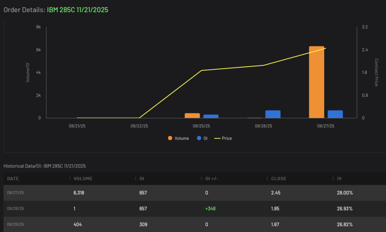Click the orange Volume bar for 08/25/25
The image size is (386, 232).
(x=192, y=115)
